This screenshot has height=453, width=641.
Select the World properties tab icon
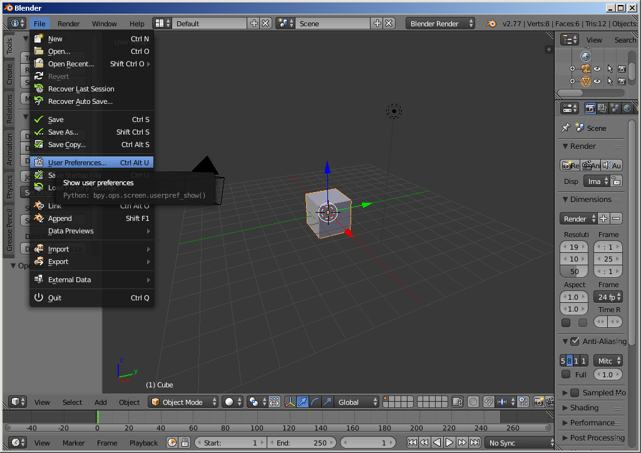tap(627, 108)
